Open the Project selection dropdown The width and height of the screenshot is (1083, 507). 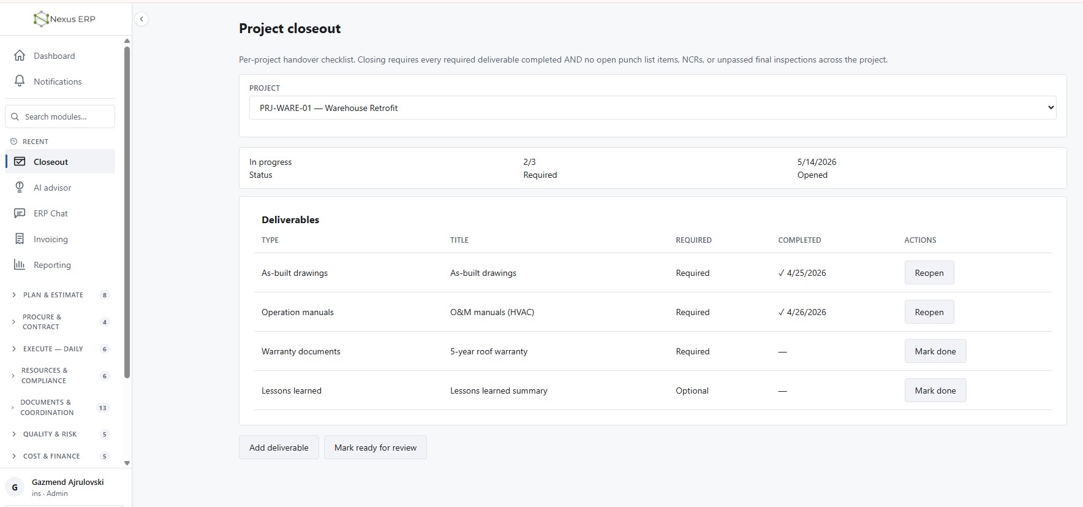tap(652, 108)
